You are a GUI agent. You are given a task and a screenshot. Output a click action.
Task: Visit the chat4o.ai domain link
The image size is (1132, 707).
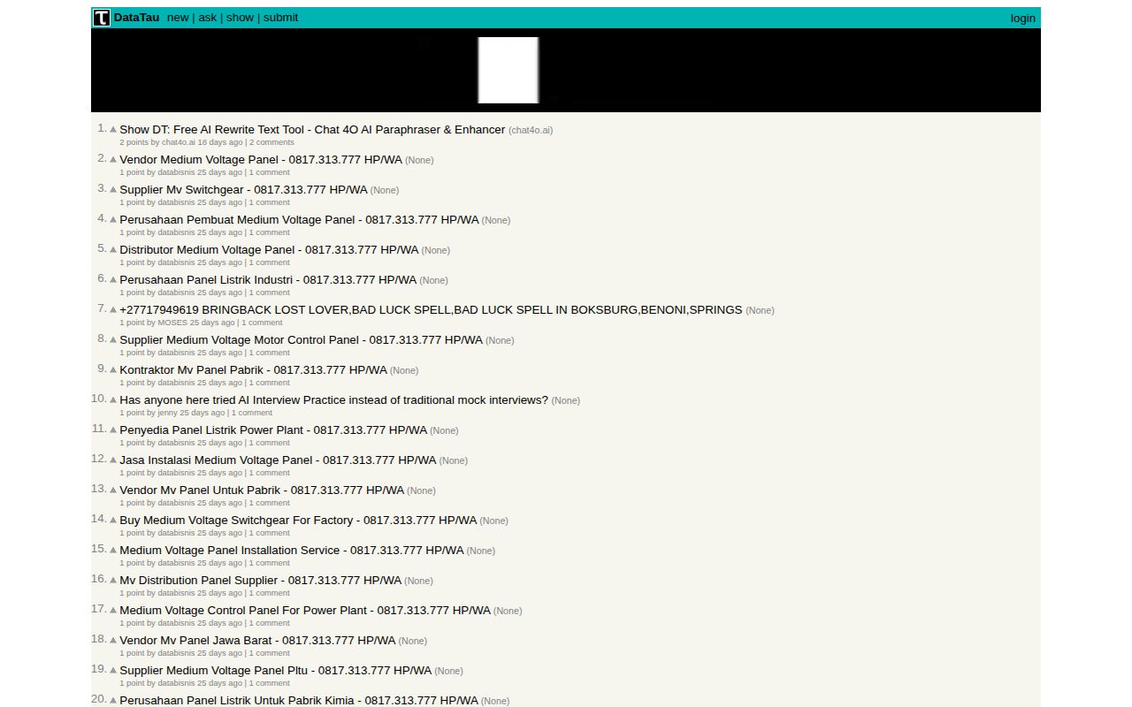(x=530, y=129)
